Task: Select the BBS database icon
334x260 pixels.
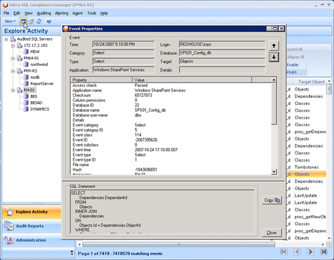Action: (x=26, y=96)
